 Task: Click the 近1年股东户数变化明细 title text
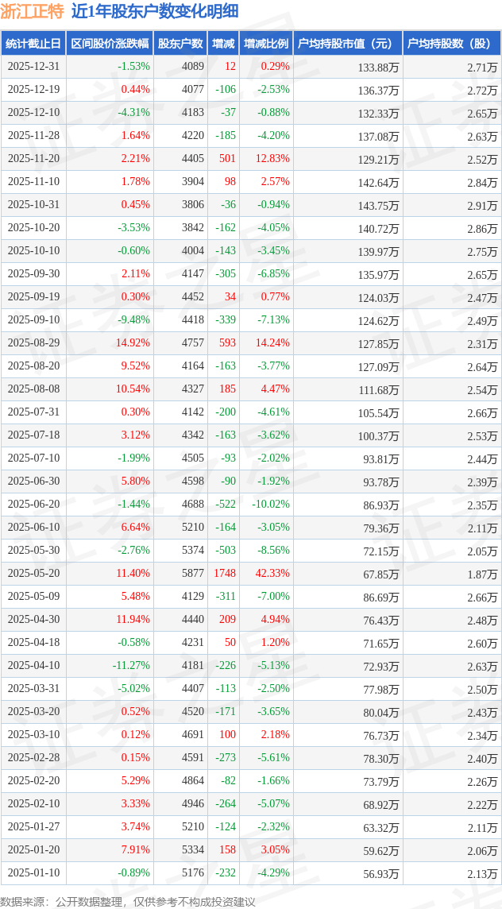(155, 11)
